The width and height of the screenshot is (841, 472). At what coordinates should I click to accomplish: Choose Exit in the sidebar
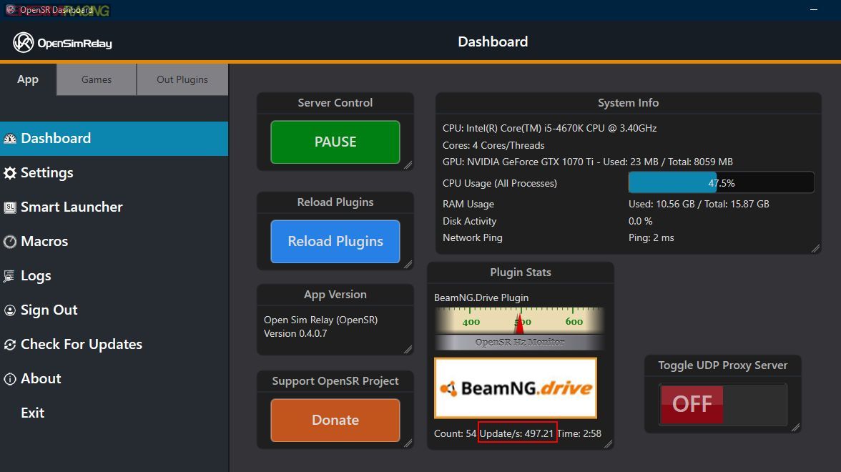(x=114, y=413)
